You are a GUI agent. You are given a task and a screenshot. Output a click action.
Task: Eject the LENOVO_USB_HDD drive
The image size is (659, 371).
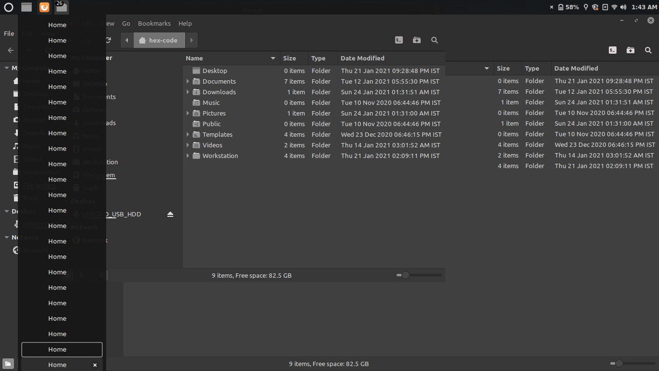point(170,214)
